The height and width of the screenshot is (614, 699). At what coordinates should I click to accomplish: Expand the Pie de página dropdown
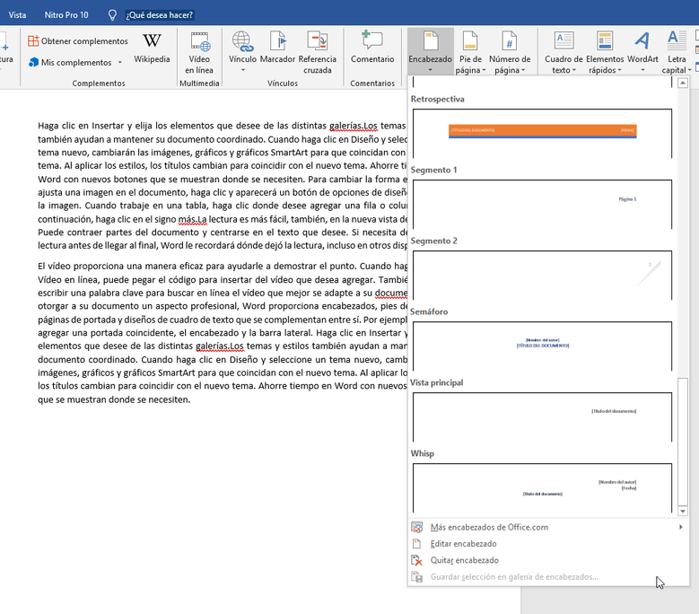coord(469,52)
